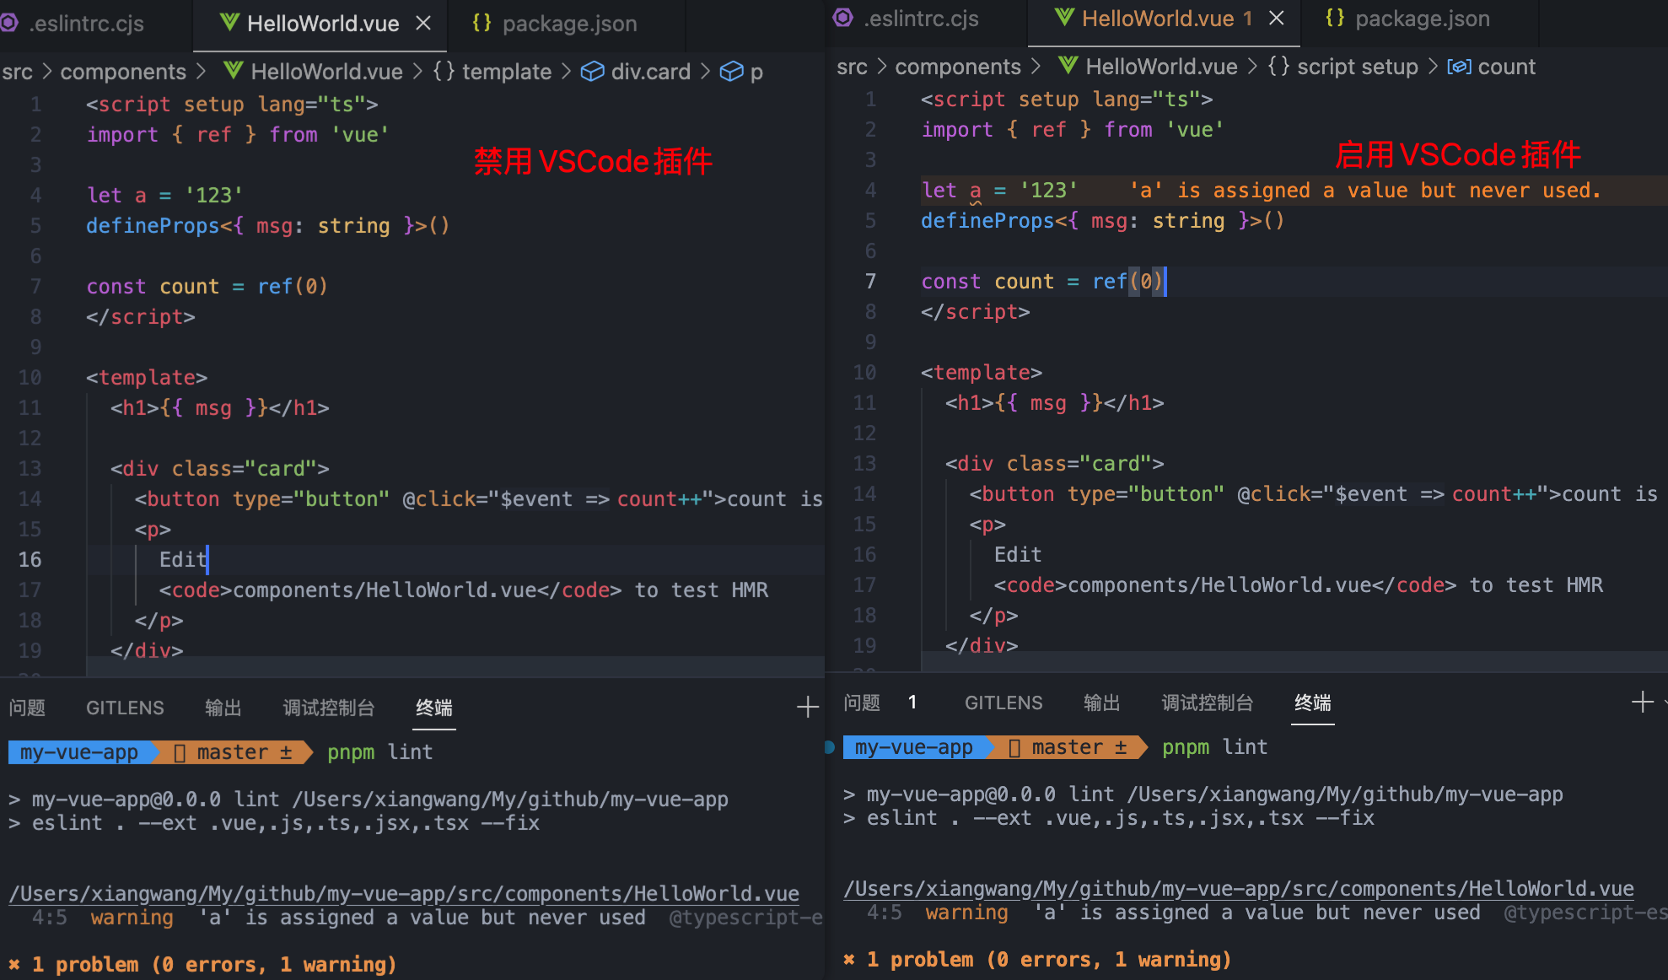Click p element cube icon in left breadcrumb

tap(731, 72)
